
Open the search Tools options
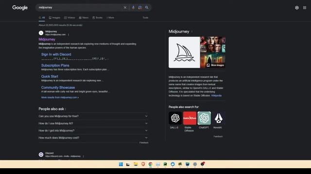pyautogui.click(x=145, y=18)
